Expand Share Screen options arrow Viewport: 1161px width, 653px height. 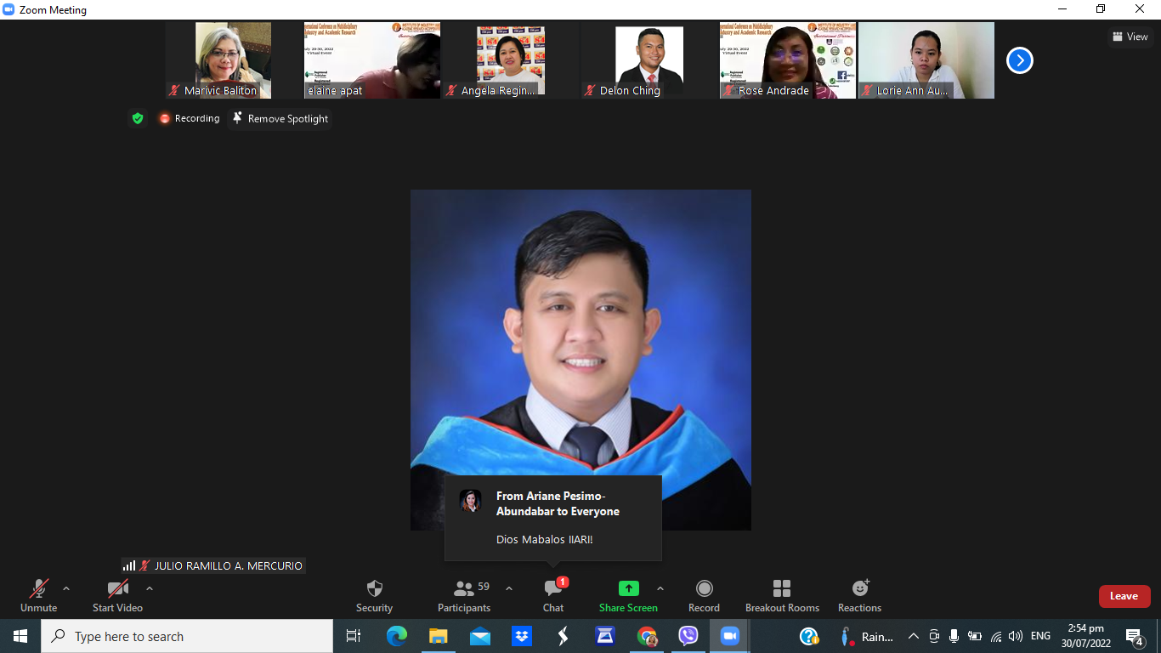tap(660, 588)
